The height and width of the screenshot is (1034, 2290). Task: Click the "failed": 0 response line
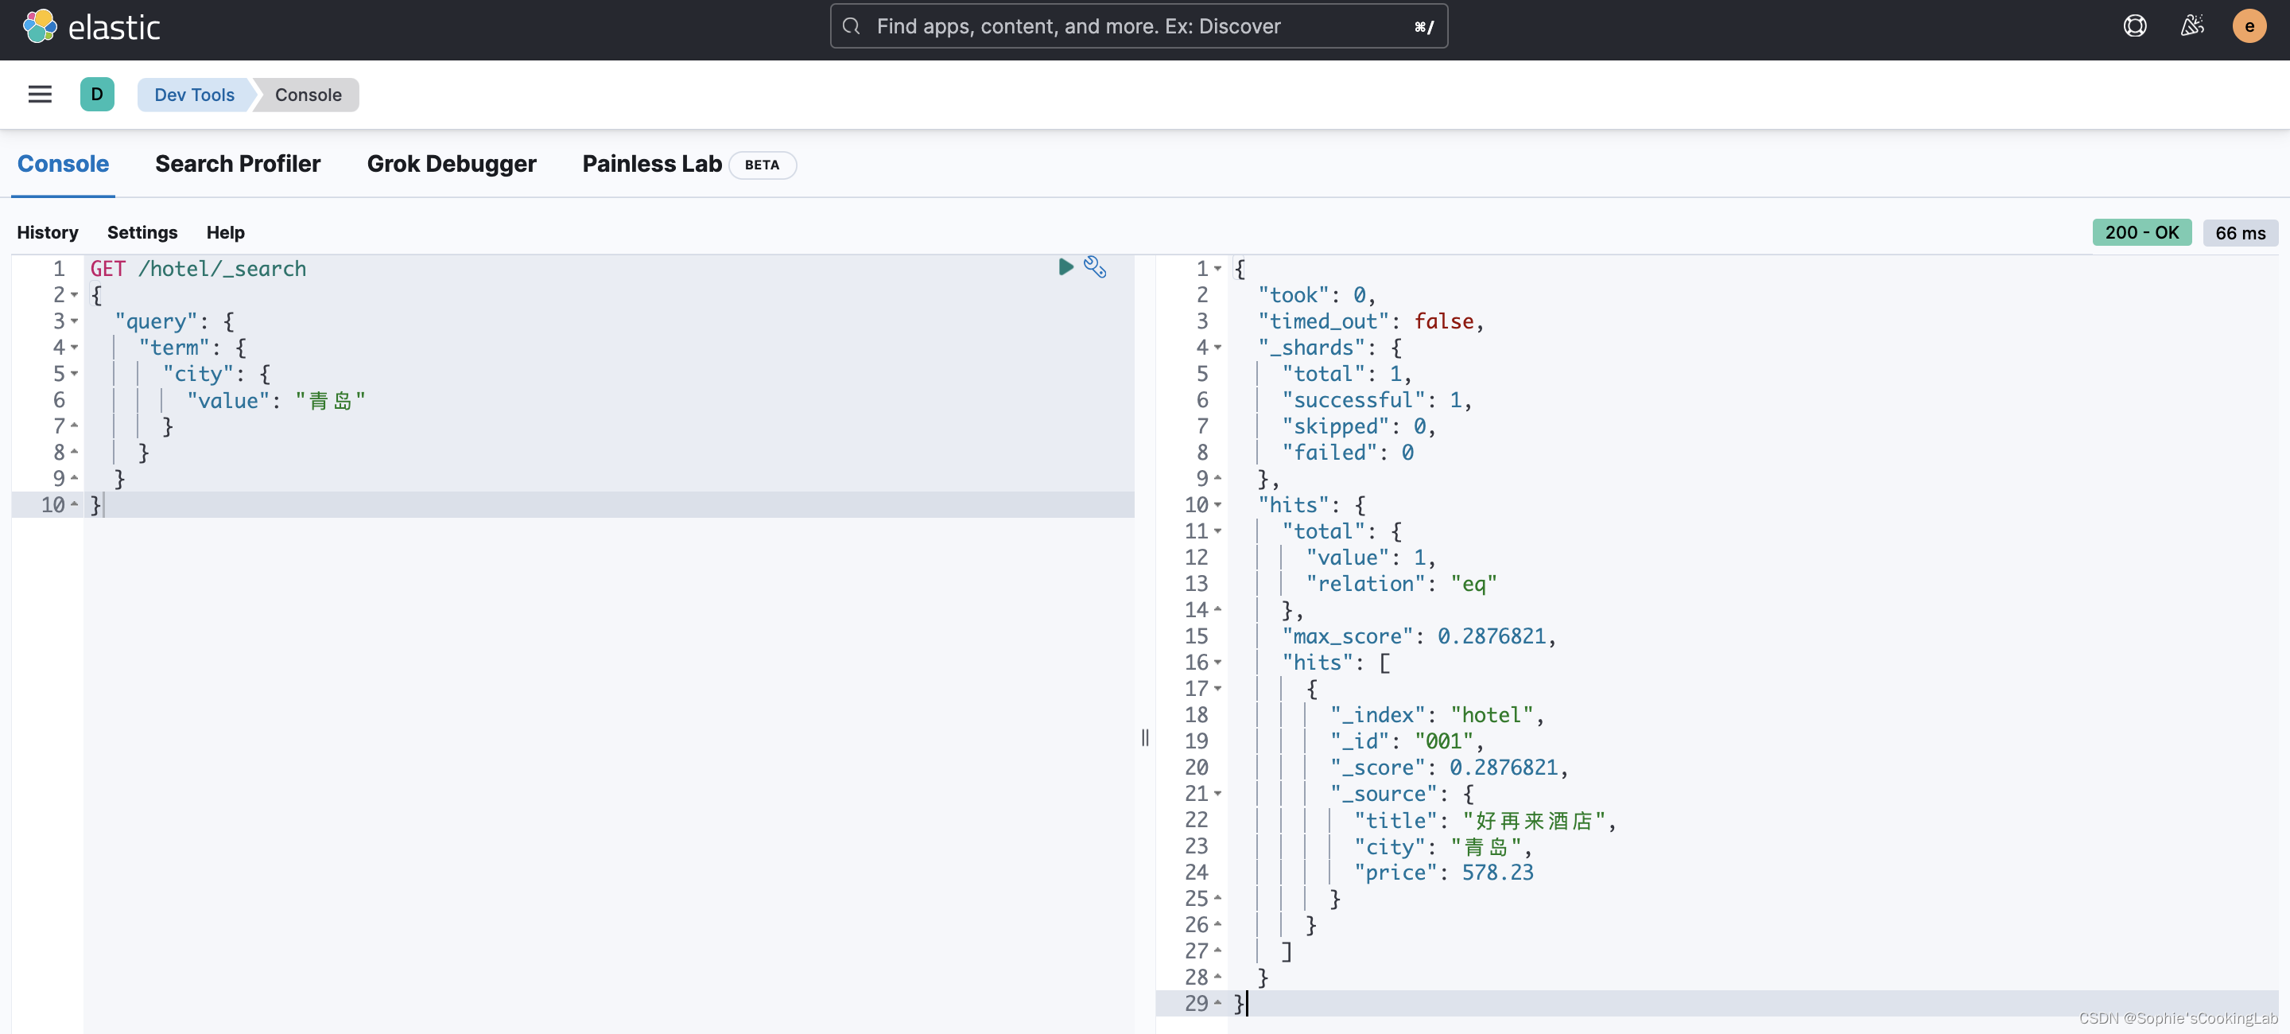click(1348, 453)
